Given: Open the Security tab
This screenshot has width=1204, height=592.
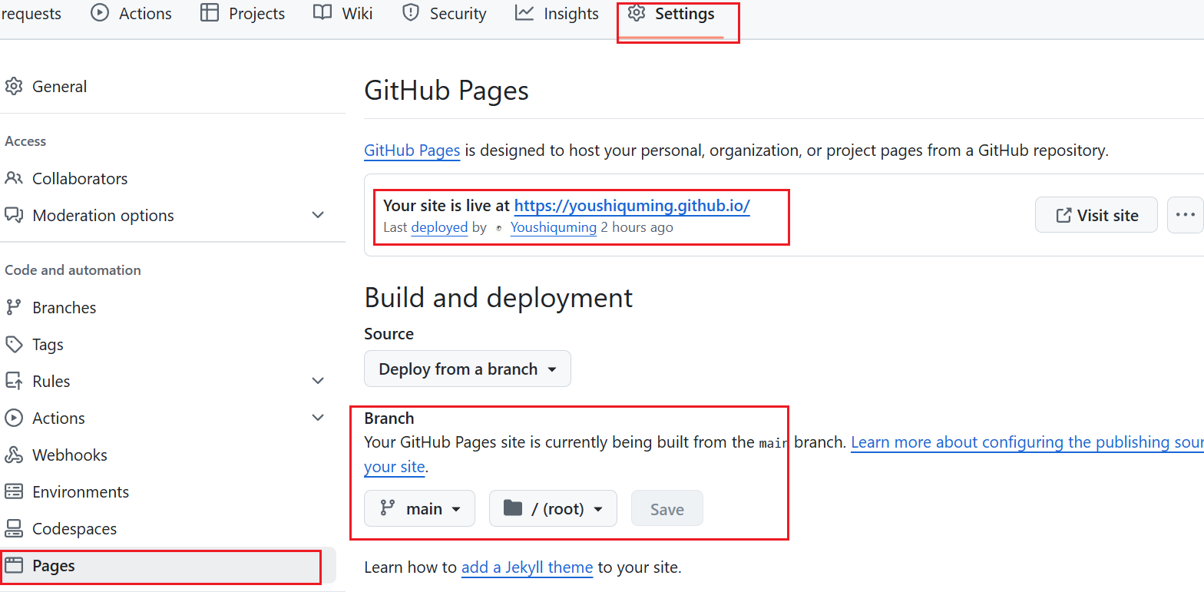Looking at the screenshot, I should click(445, 14).
